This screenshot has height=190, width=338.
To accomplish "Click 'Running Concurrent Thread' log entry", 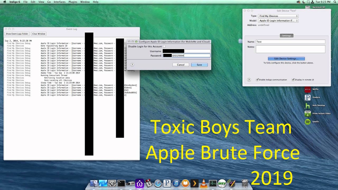I will pyautogui.click(x=54, y=75).
